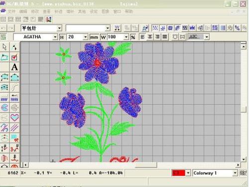
Task: Select the arrow pointer tool
Action: 4,47
